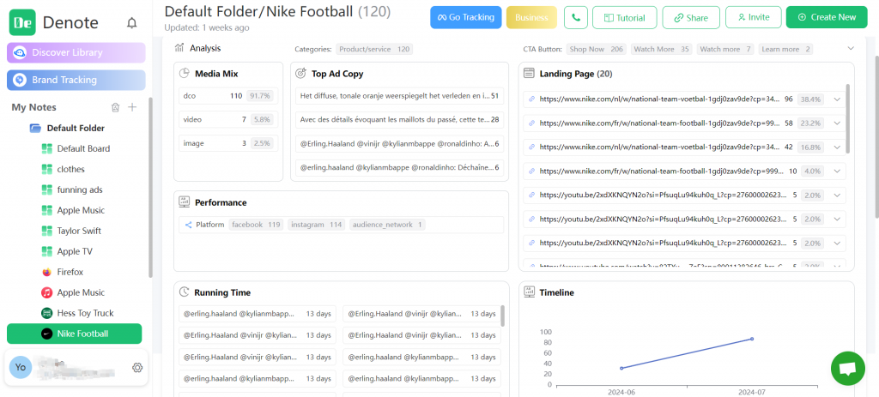Expand the 4.0% landing page row
This screenshot has height=397, width=879.
tap(838, 171)
